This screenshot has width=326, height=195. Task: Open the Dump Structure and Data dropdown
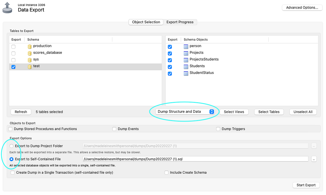[185, 112]
